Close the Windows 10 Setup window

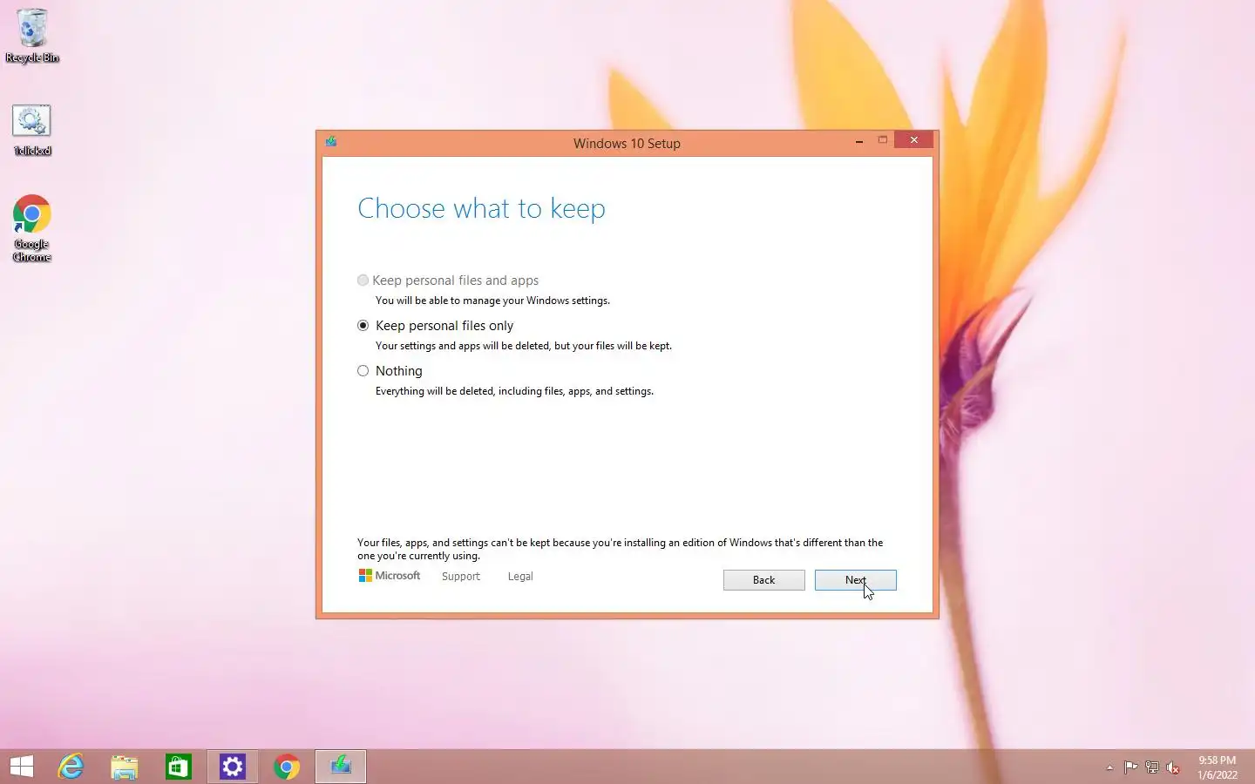coord(913,140)
